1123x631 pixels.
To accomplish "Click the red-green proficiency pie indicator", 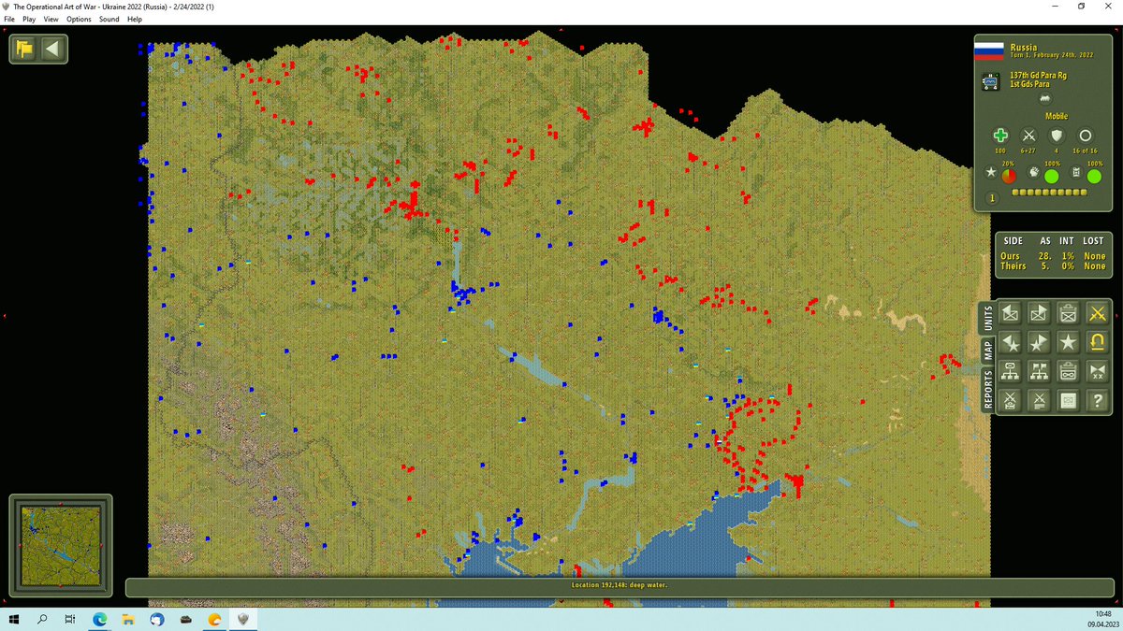I will [x=1009, y=176].
